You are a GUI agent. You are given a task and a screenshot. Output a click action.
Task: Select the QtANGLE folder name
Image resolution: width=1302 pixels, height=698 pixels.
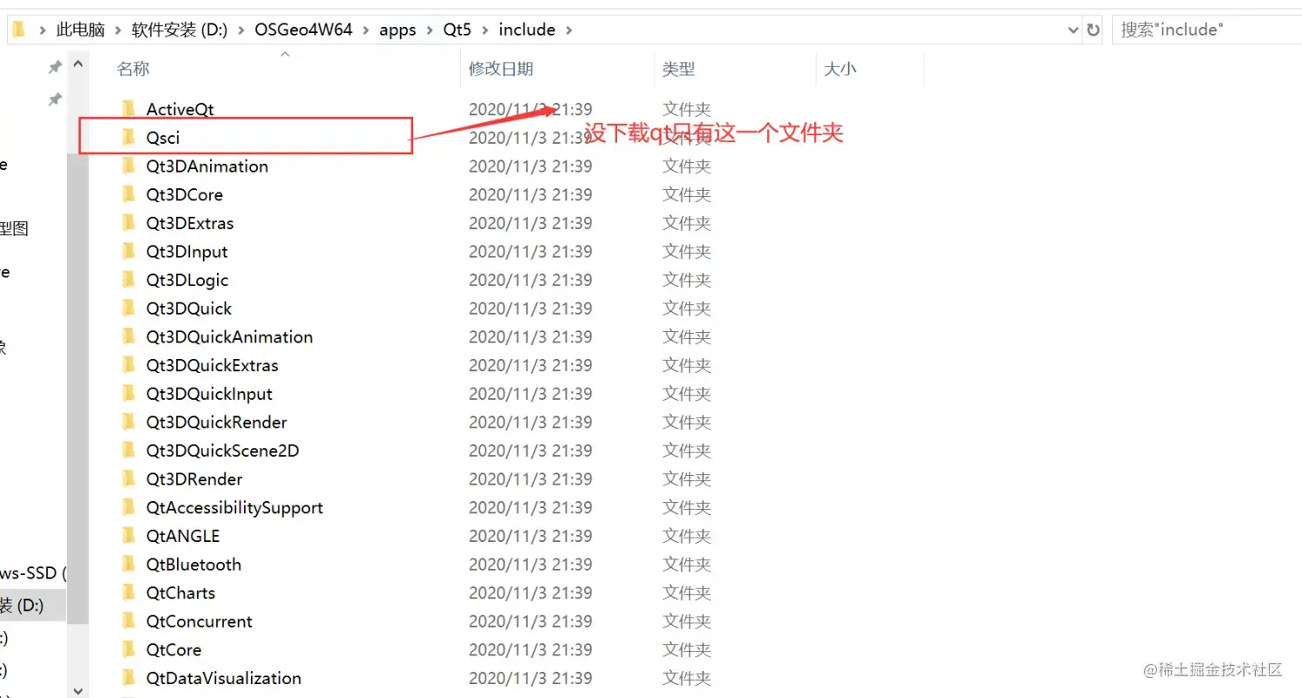(x=183, y=536)
